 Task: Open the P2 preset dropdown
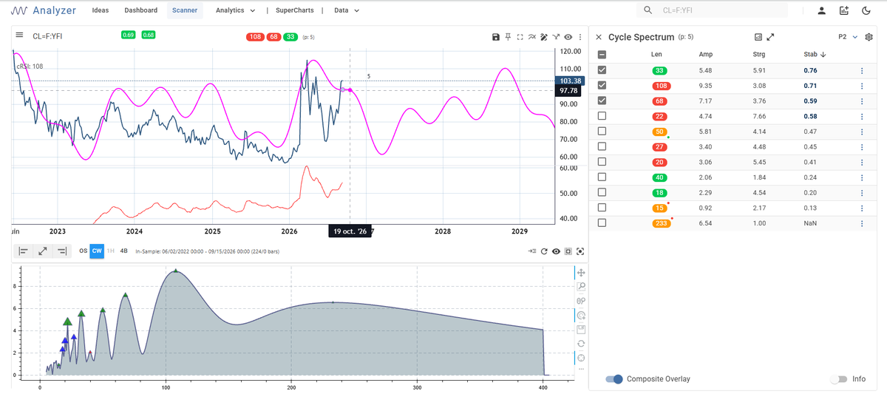848,37
